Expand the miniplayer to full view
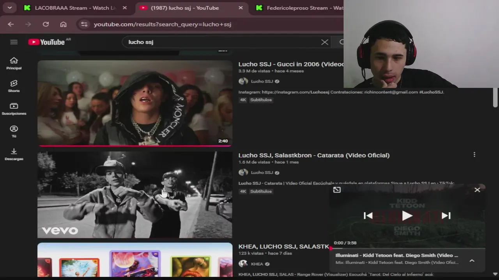The height and width of the screenshot is (280, 499). coord(337,190)
